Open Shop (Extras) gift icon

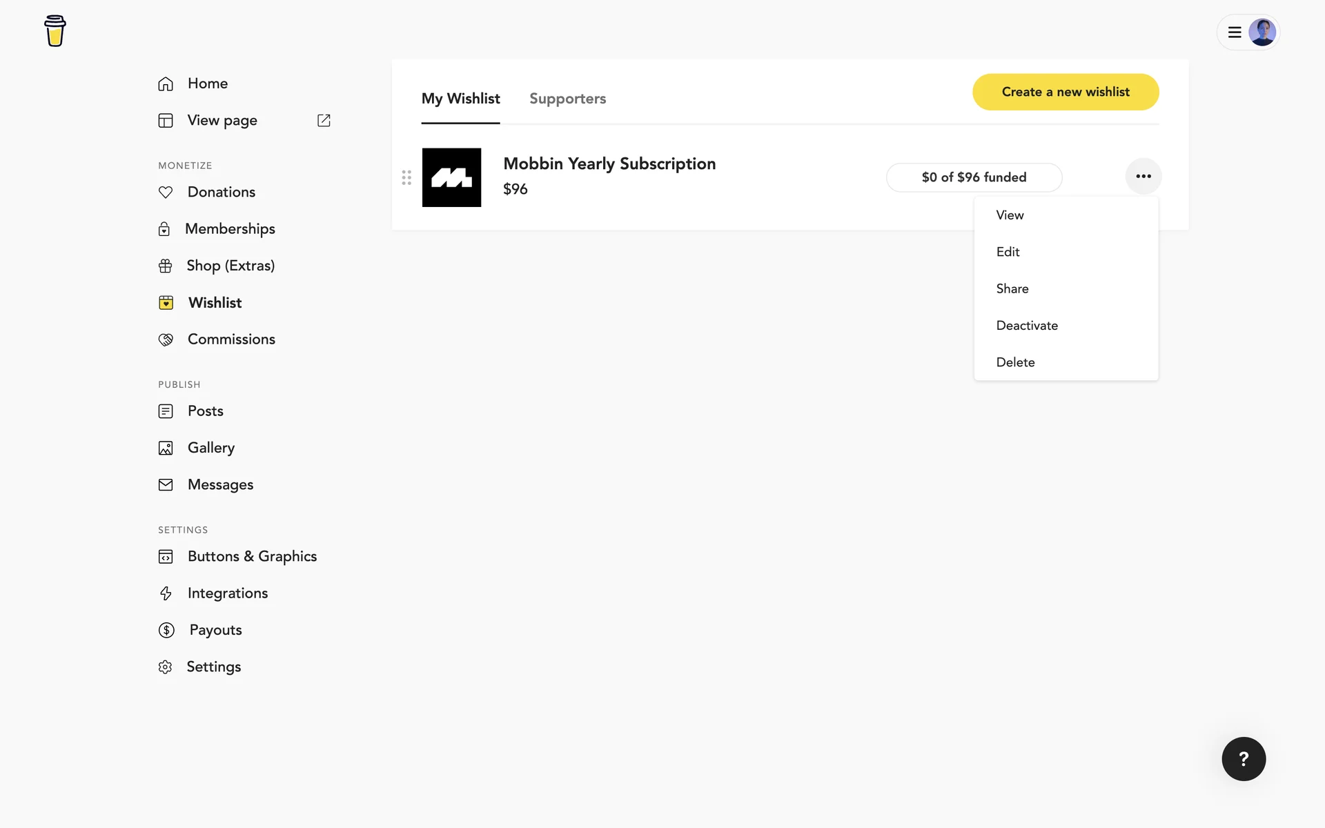pyautogui.click(x=166, y=266)
